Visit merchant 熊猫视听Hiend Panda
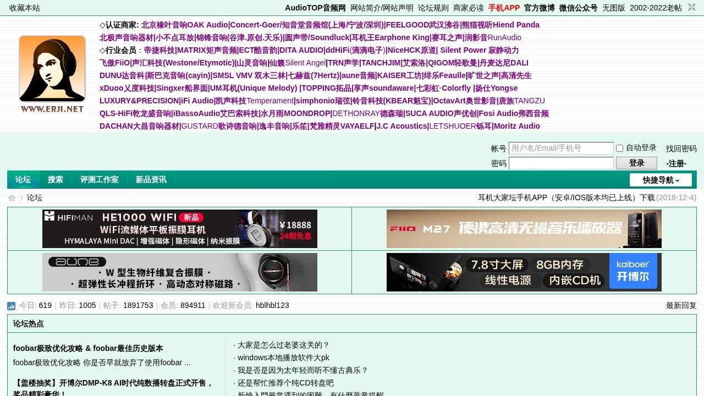 pyautogui.click(x=500, y=25)
